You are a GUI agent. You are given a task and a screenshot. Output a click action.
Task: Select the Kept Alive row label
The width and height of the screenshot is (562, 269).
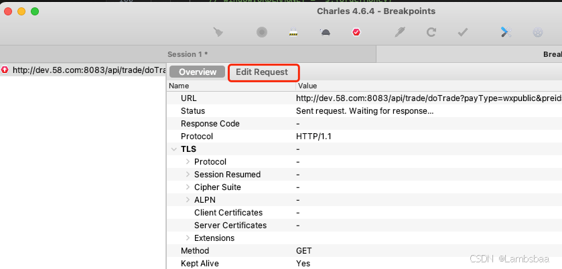pos(200,264)
